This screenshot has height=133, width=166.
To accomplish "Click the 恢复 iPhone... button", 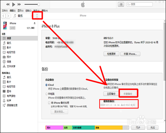I will [x=130, y=54].
